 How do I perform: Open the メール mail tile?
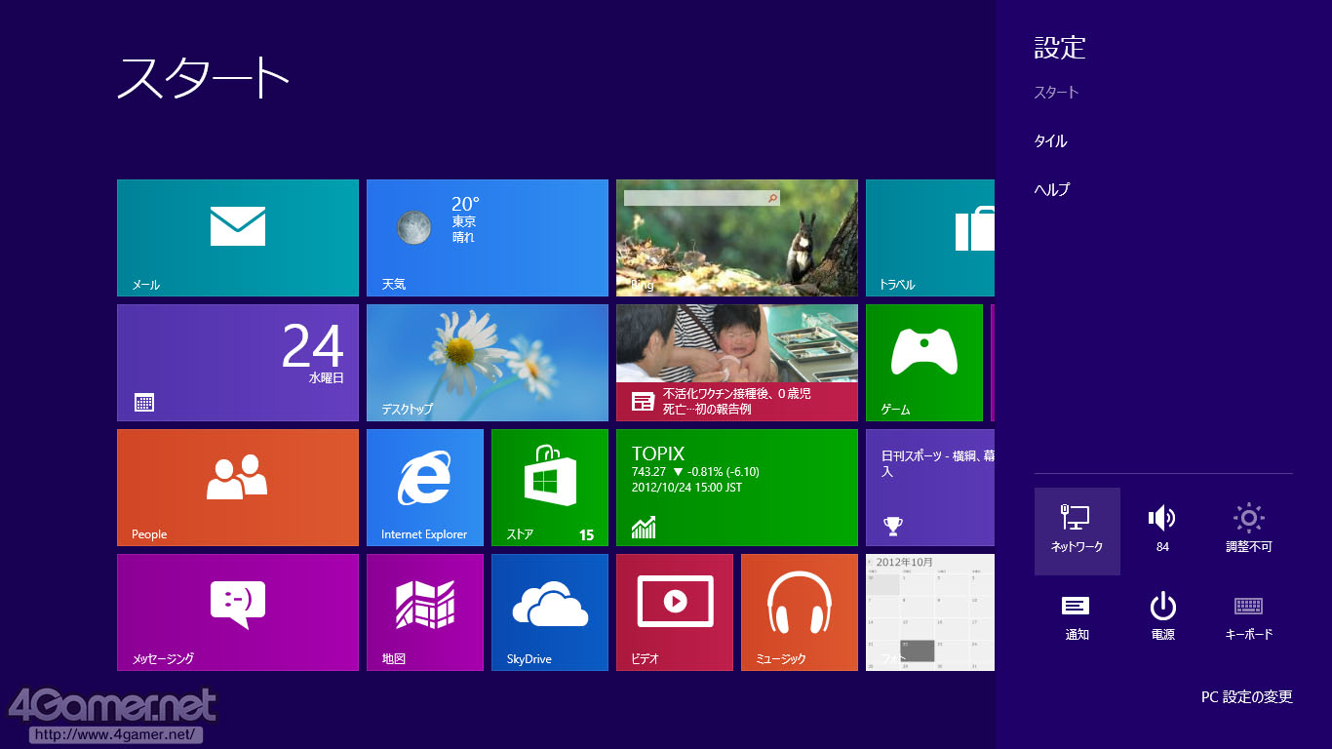[238, 238]
